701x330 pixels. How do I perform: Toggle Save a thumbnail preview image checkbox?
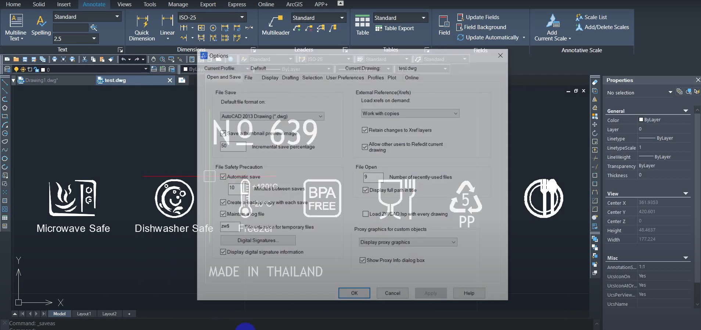(223, 133)
